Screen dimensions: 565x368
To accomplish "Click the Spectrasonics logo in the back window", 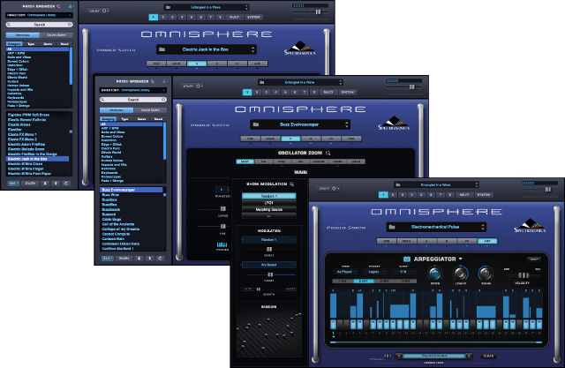I will coord(299,49).
